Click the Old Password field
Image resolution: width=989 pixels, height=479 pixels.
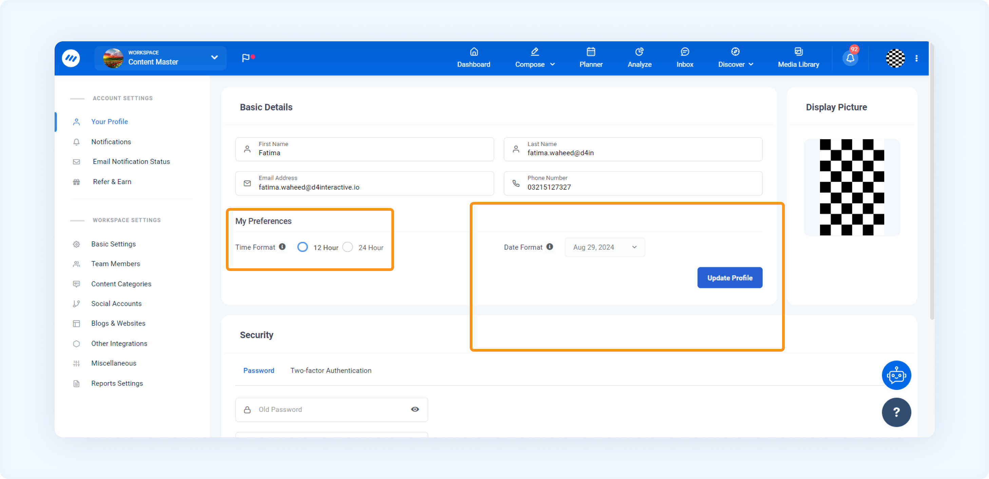click(331, 410)
